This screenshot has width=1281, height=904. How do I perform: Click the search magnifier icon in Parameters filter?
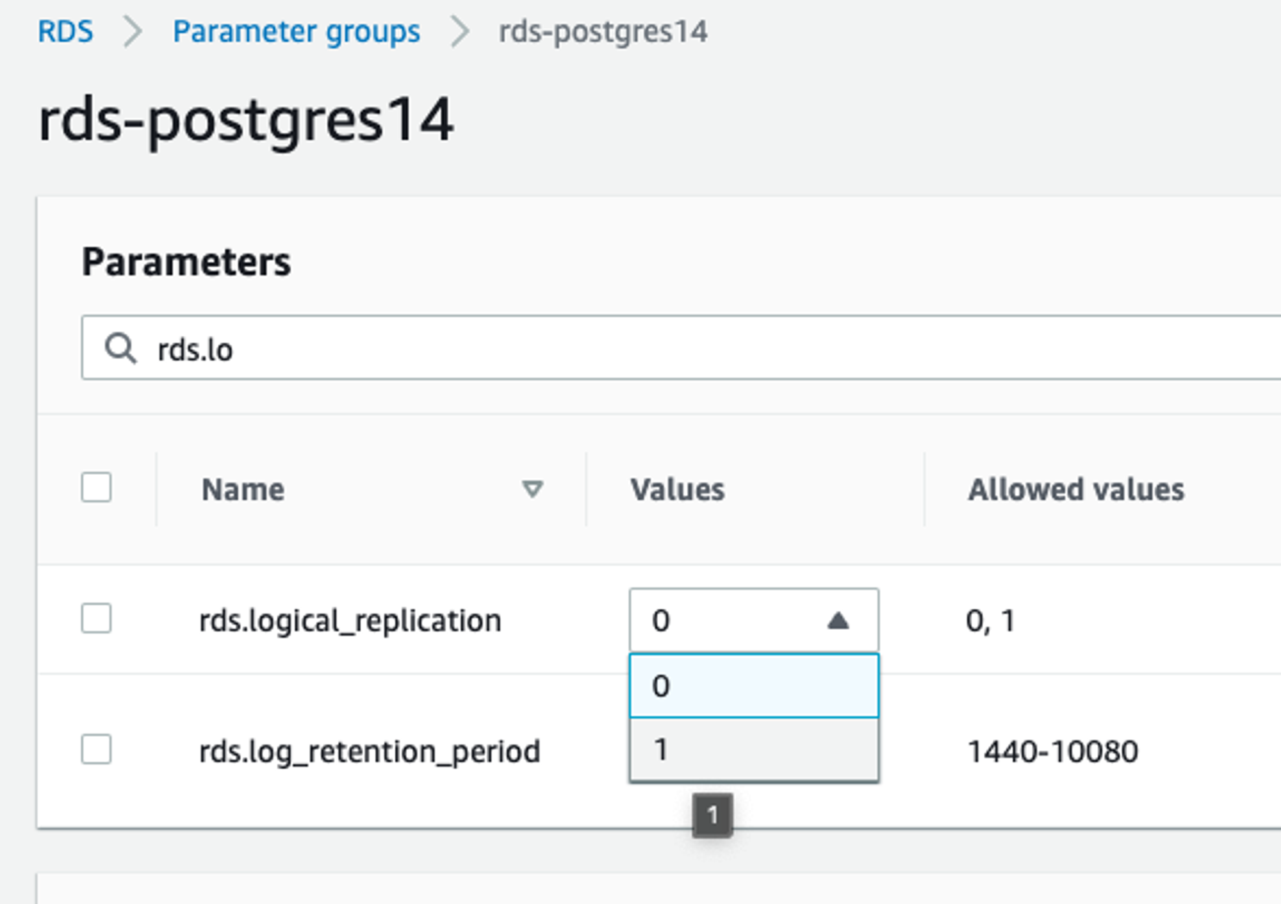point(122,349)
